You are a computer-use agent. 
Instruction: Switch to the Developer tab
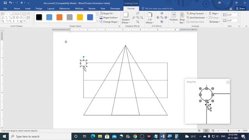pos(115,9)
